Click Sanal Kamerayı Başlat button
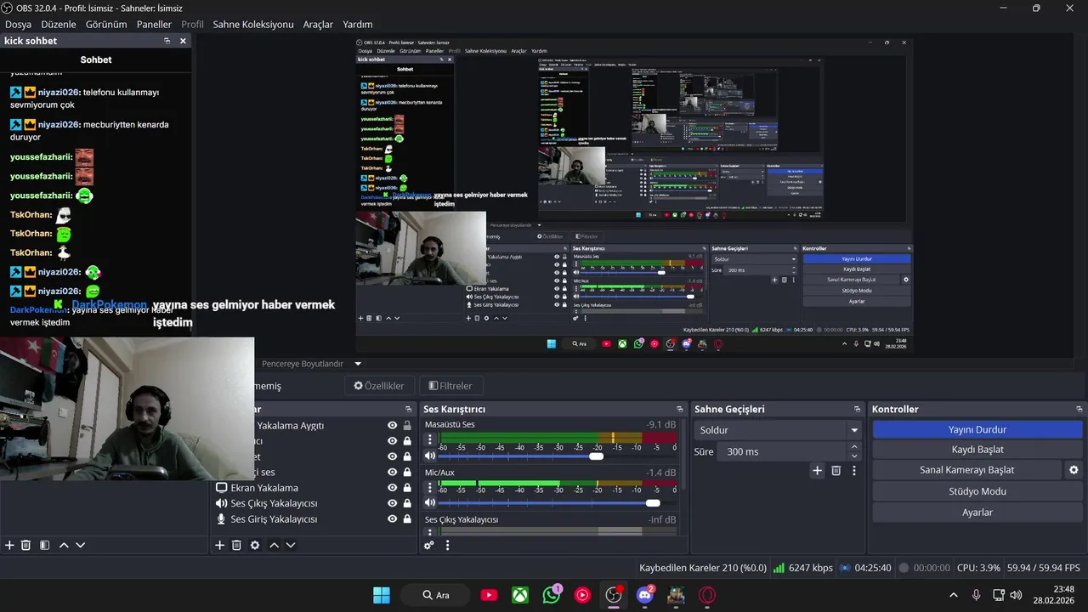 tap(966, 470)
